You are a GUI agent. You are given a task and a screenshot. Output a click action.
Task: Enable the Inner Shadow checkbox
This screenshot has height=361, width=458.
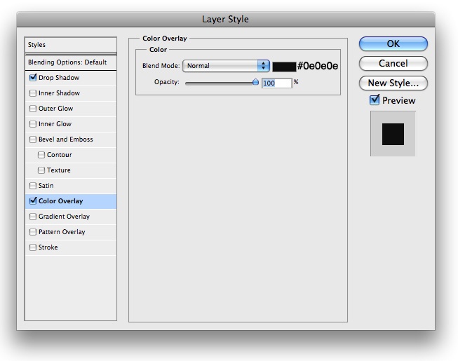point(33,93)
